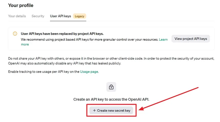The image size is (220, 122).
Task: Click the padlock icon above the prompt
Action: coord(111,87)
